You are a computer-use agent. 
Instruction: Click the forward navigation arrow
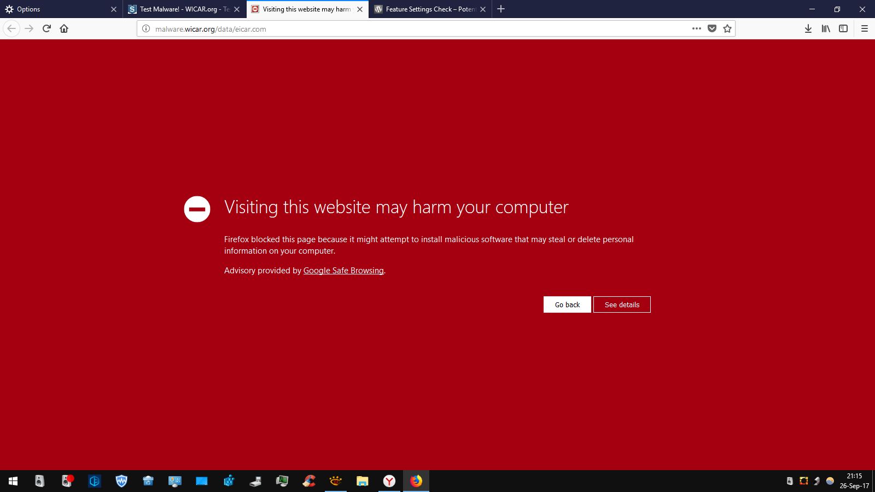(29, 28)
